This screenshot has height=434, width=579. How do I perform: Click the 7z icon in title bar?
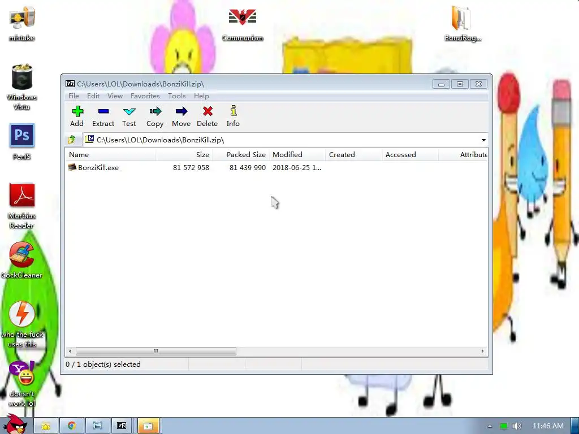click(x=70, y=84)
